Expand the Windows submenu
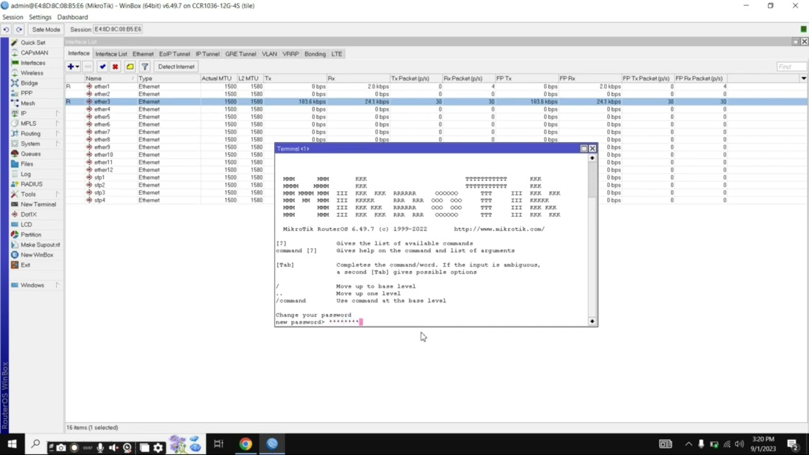Viewport: 809px width, 455px height. tap(35, 286)
